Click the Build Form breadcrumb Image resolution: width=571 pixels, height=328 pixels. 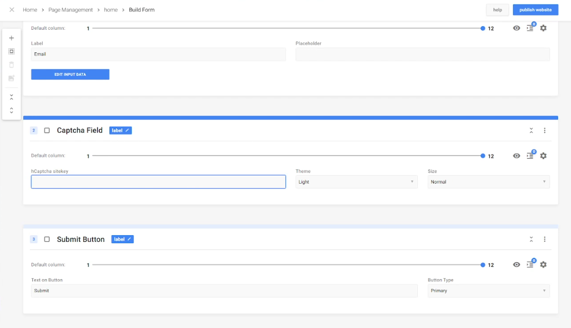tap(142, 10)
